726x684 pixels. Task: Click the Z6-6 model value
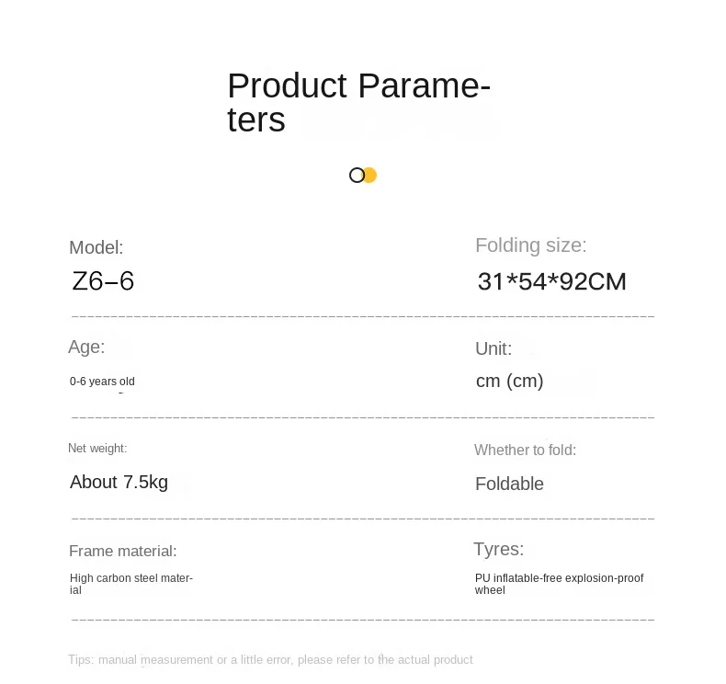(x=103, y=281)
